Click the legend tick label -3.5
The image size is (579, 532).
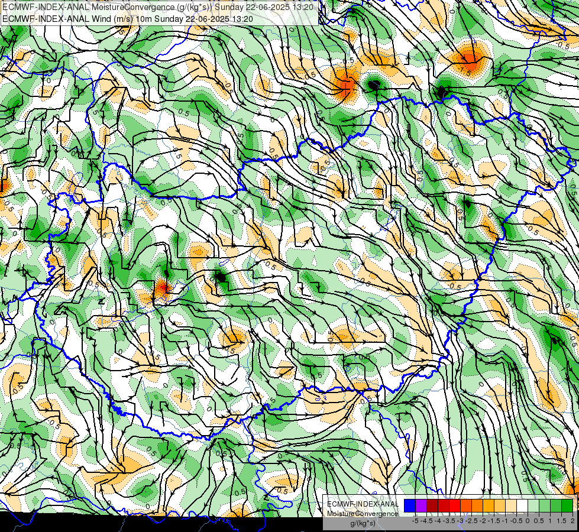[x=449, y=521]
